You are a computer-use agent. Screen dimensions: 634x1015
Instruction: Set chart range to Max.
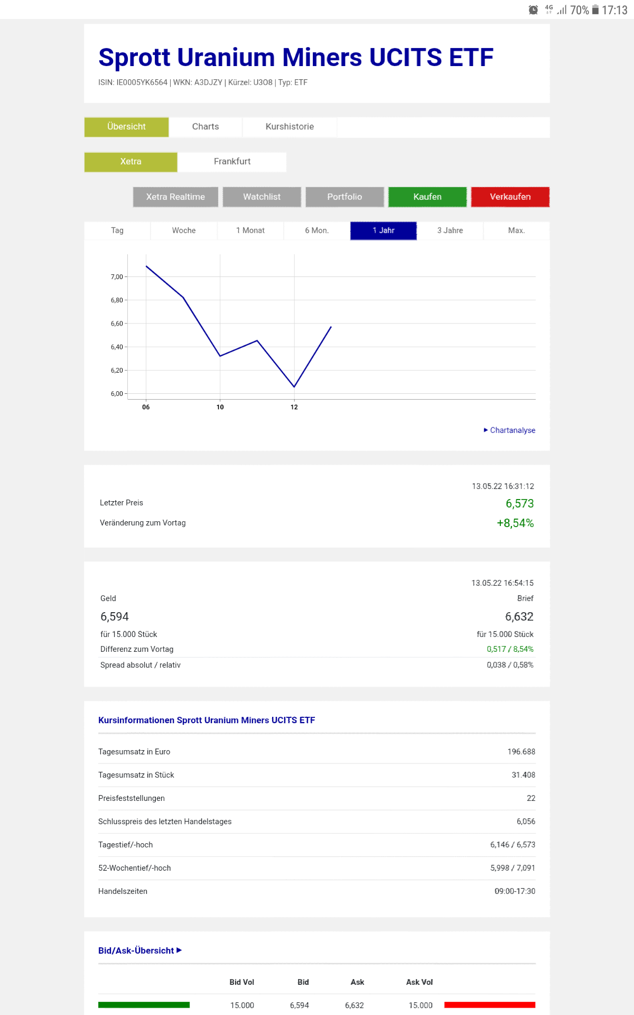517,230
